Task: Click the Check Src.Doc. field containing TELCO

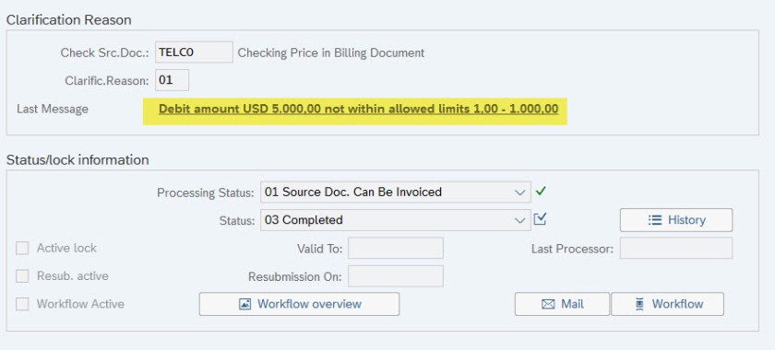Action: [x=194, y=52]
